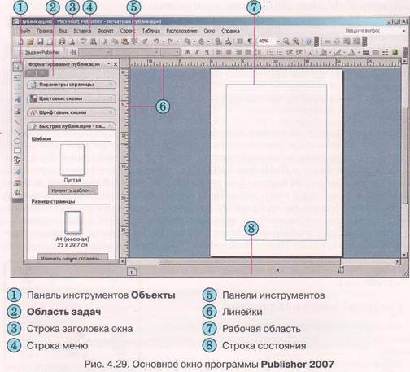
Task: Select the Oval tool in Objects toolbar
Action: (x=17, y=142)
